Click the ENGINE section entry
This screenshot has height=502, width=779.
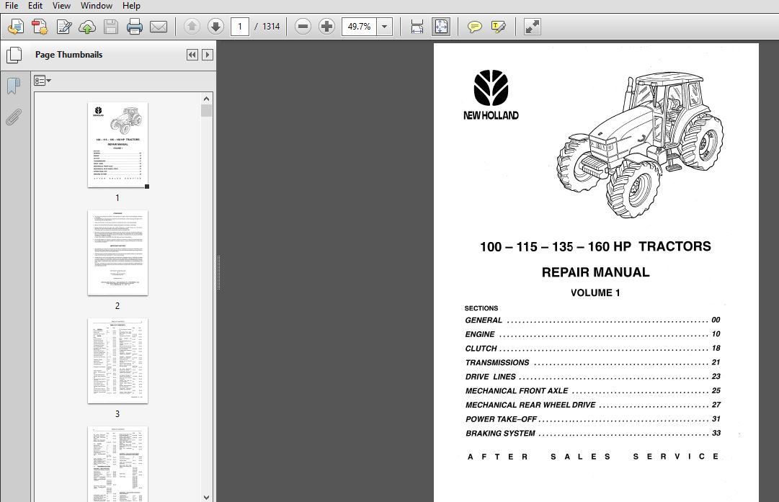592,334
